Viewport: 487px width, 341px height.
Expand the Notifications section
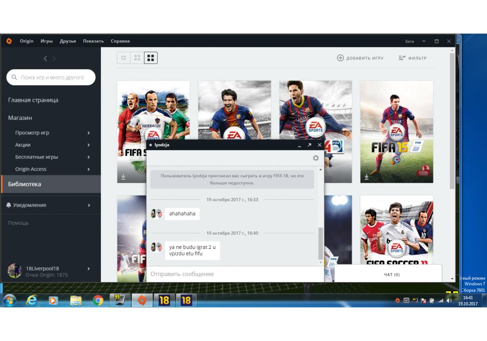point(89,205)
